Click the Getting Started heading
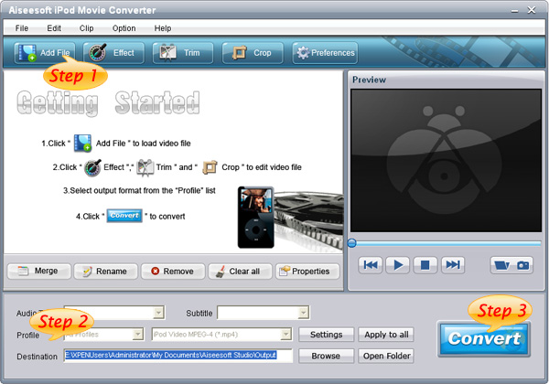Image resolution: width=549 pixels, height=384 pixels. click(108, 103)
